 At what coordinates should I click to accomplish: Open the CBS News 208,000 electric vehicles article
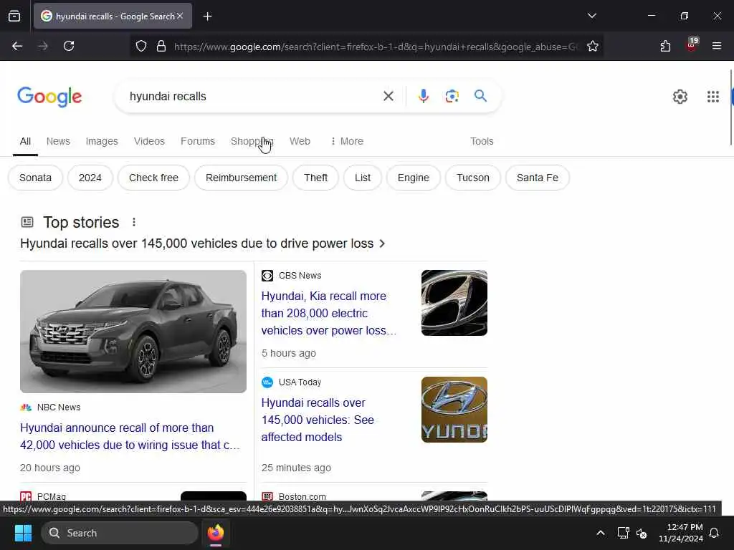click(328, 314)
